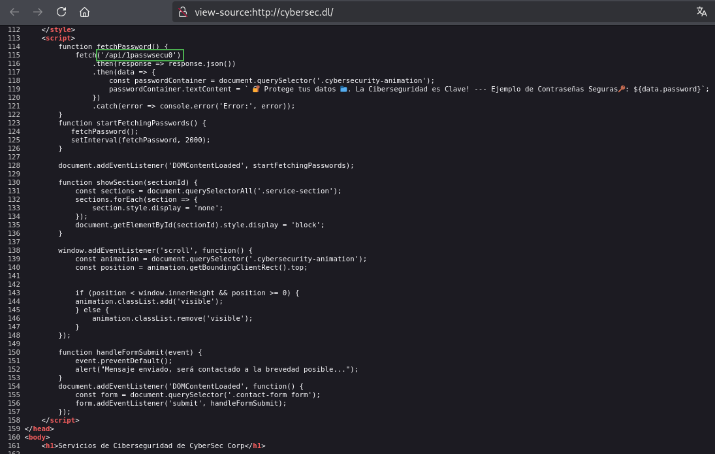
Task: Click 'setInterval(fetchPassword, 2000);' line
Action: pyautogui.click(x=140, y=140)
